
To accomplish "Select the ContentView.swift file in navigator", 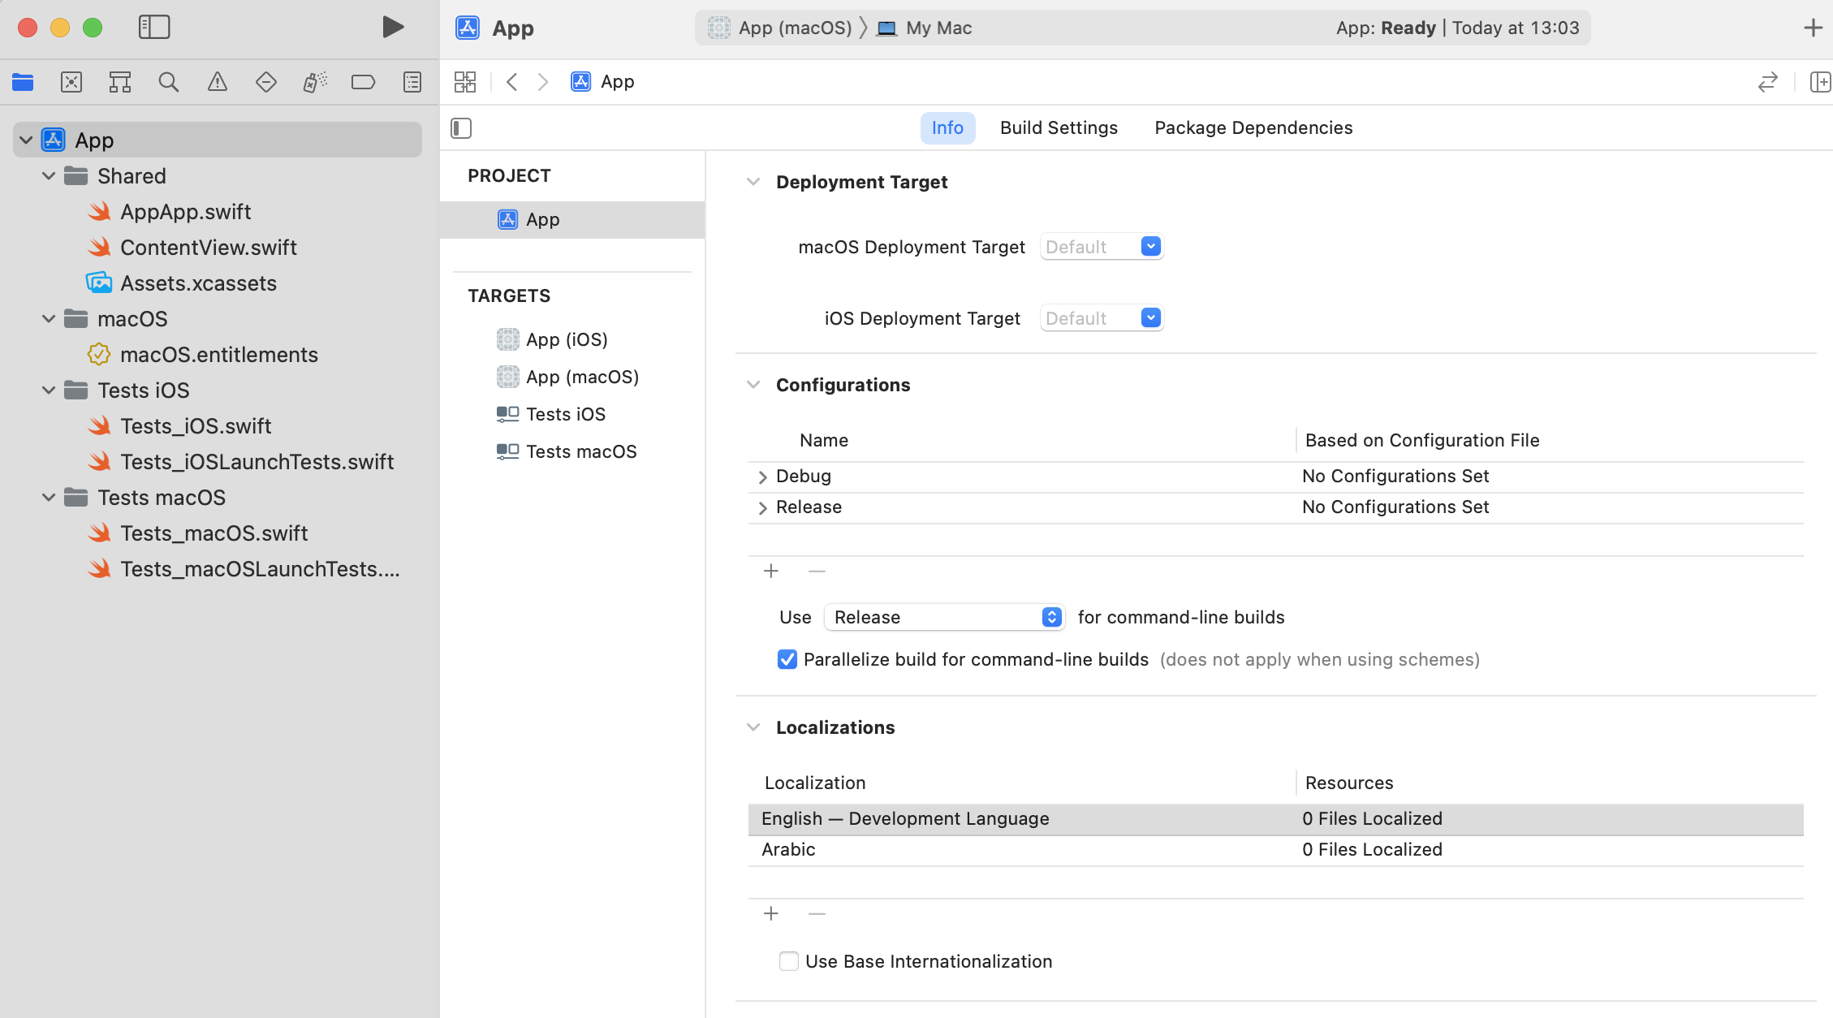I will pyautogui.click(x=208, y=247).
